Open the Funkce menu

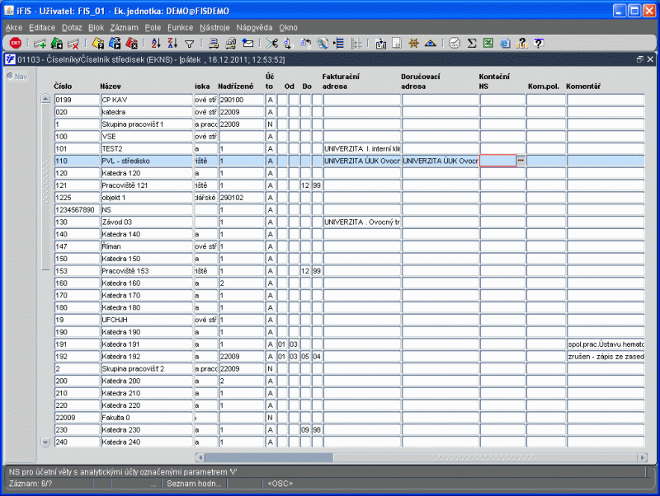pyautogui.click(x=180, y=27)
